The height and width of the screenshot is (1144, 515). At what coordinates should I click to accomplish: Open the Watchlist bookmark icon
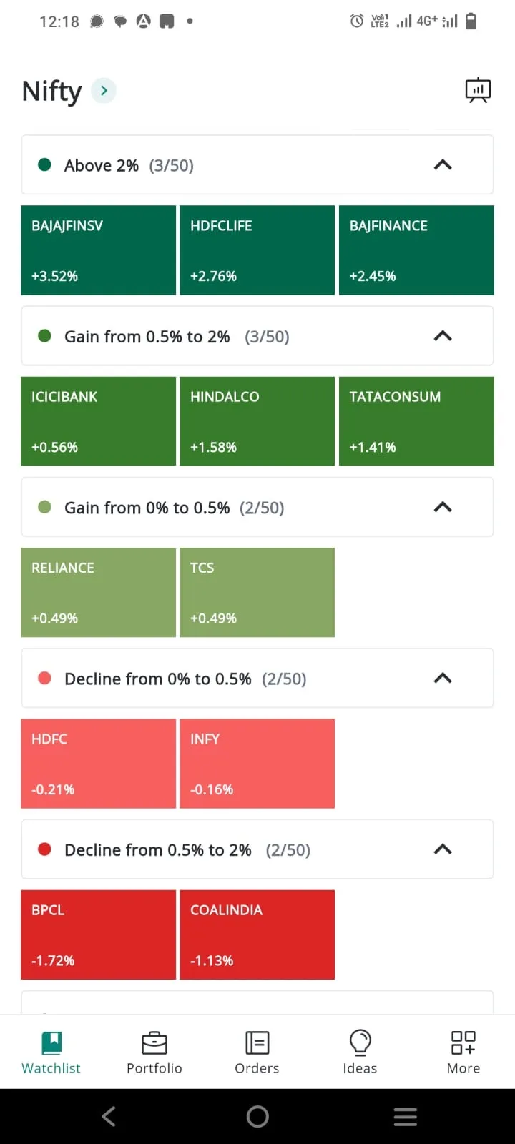pyautogui.click(x=51, y=1042)
